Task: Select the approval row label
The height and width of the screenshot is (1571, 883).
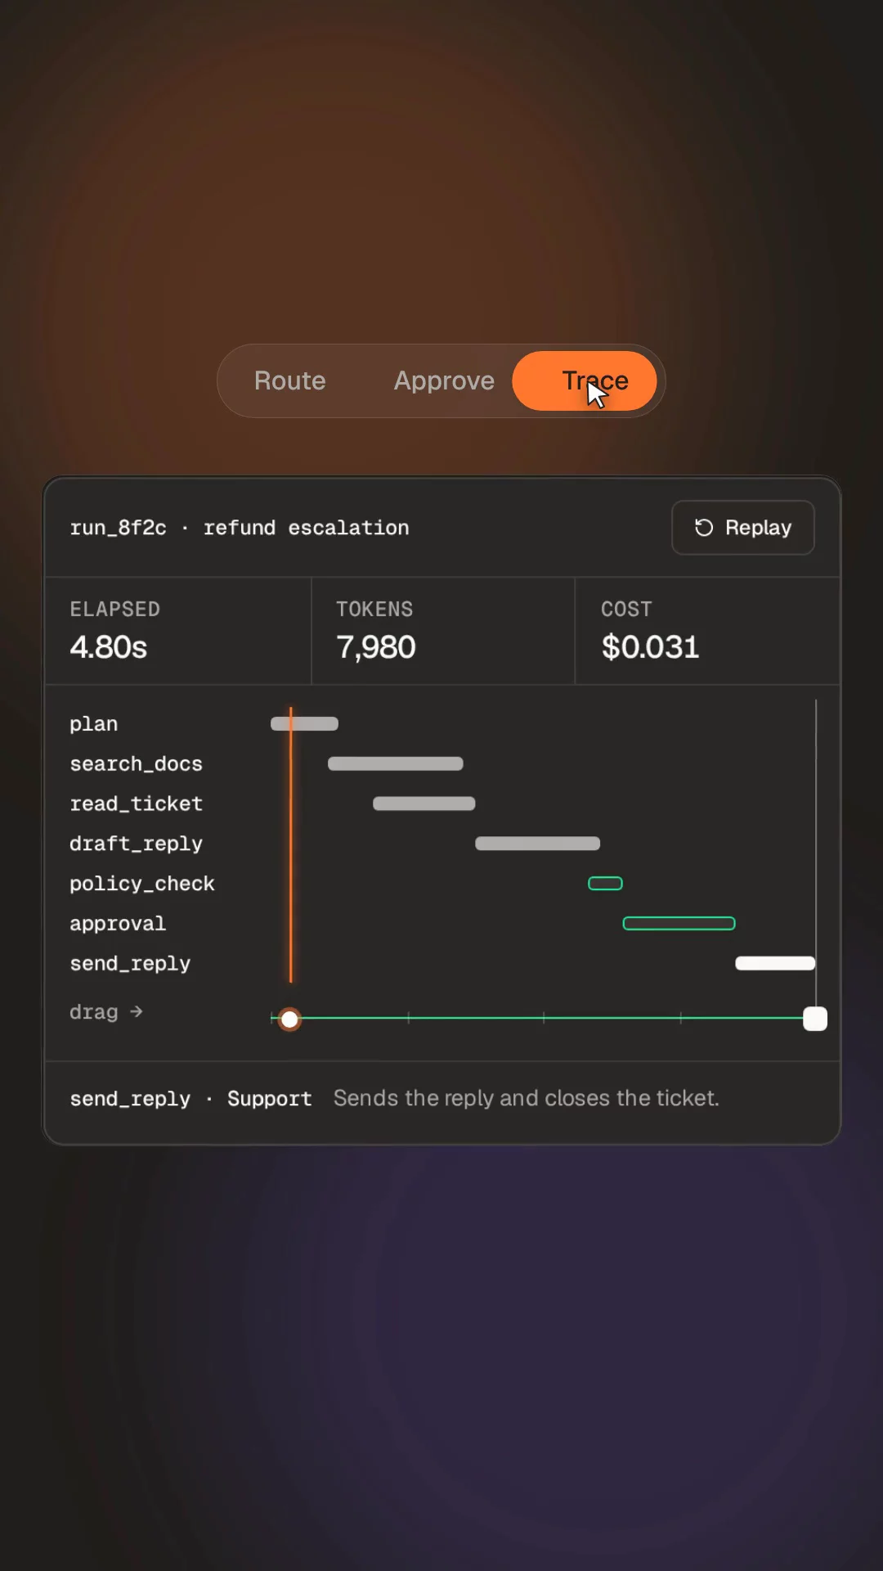Action: (118, 924)
